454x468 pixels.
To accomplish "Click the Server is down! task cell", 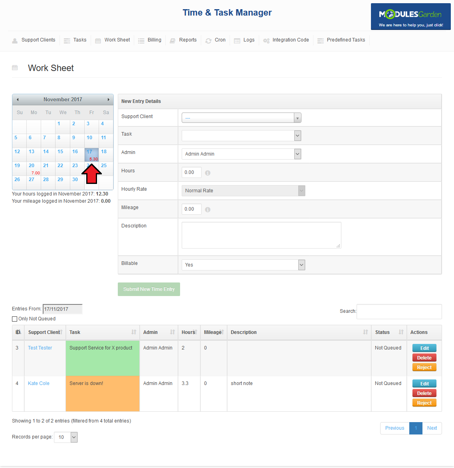I will tap(103, 394).
